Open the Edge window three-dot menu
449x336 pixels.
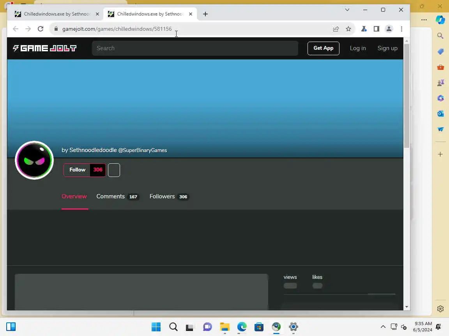tap(424, 20)
